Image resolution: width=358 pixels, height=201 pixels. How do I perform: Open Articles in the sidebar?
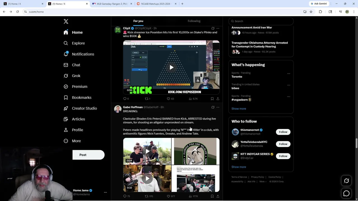(x=74, y=119)
